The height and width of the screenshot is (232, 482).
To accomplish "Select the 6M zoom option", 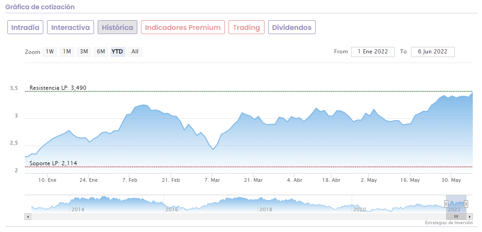I will coord(100,52).
